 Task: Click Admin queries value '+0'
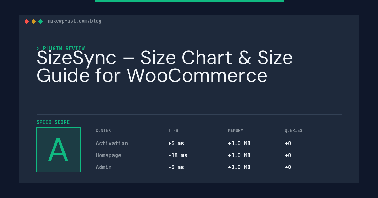coord(288,167)
